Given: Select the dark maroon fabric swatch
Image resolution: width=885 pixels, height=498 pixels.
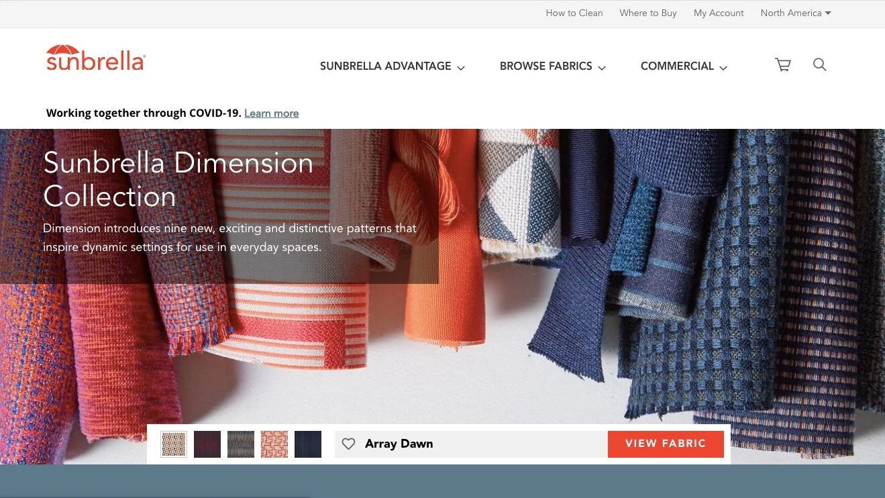Looking at the screenshot, I should click(x=207, y=444).
